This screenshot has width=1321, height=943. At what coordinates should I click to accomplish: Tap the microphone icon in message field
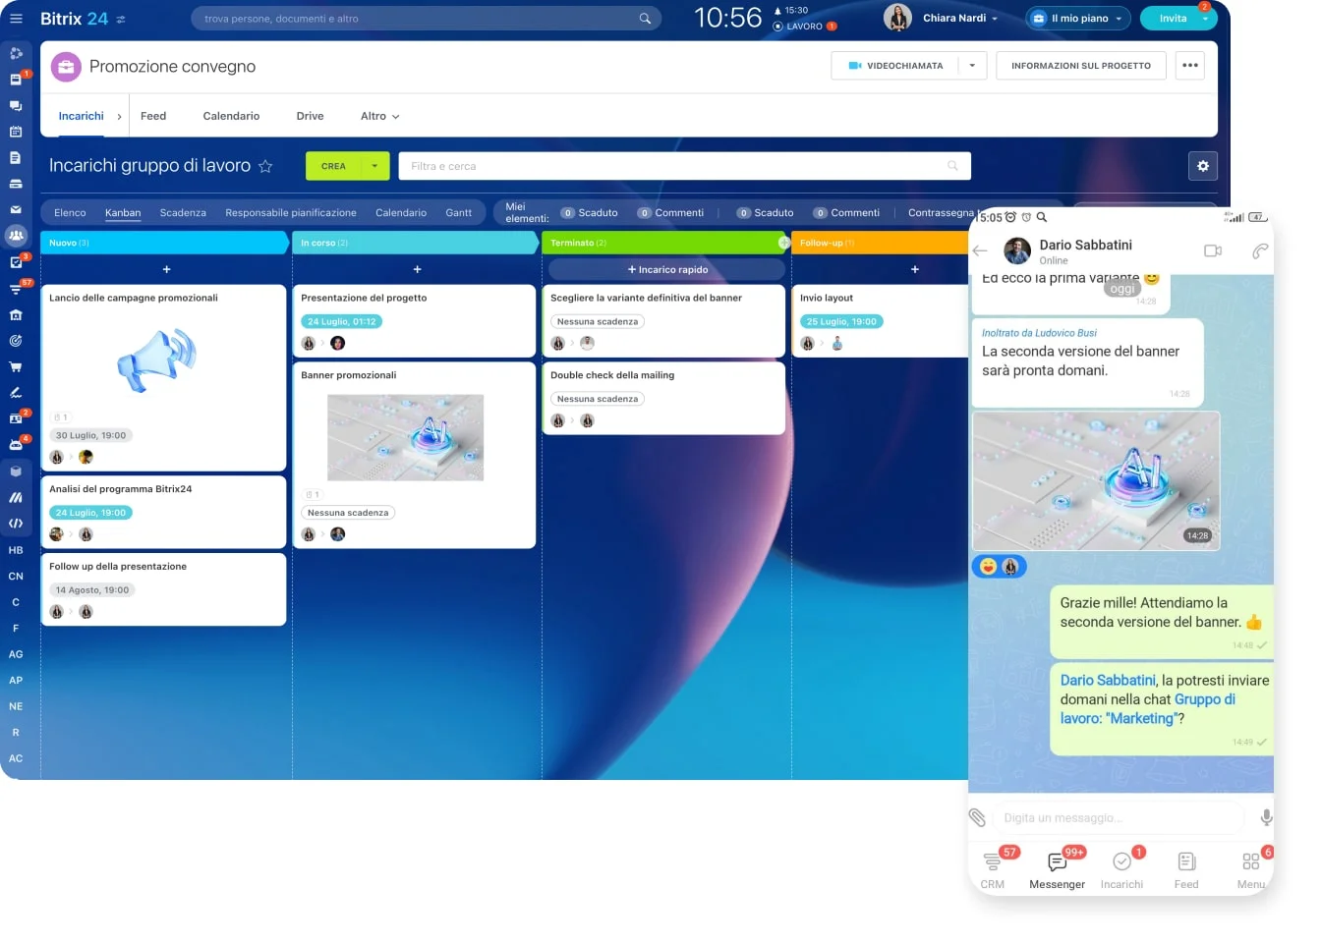click(x=1266, y=817)
